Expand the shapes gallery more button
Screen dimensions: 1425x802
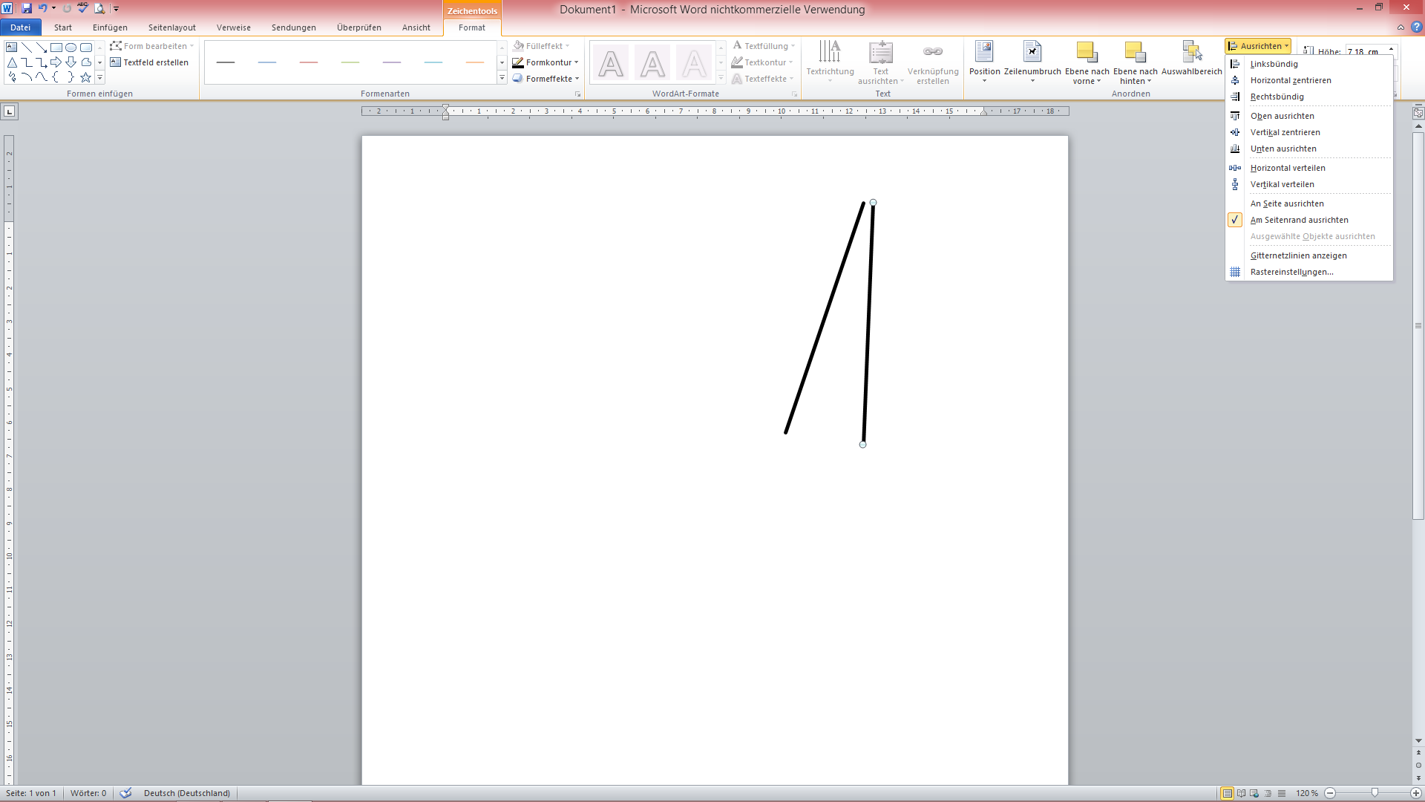click(99, 78)
